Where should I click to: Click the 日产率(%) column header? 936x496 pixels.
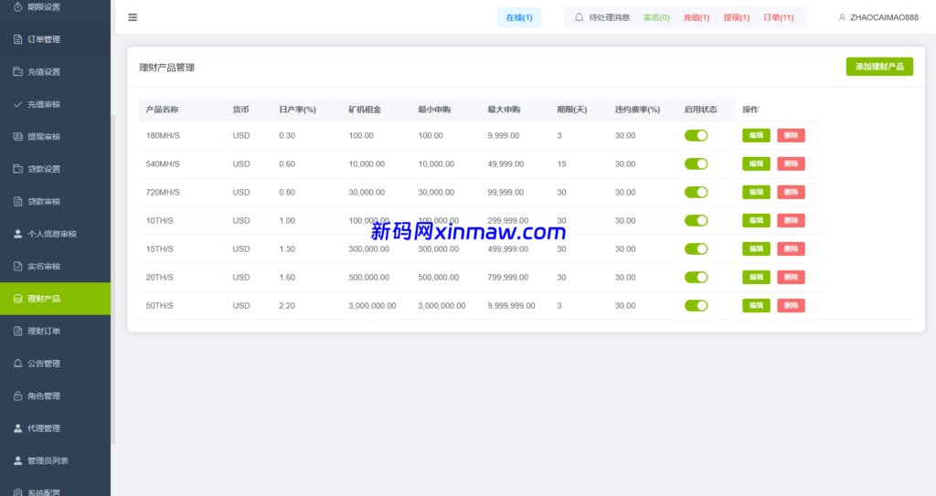pyautogui.click(x=297, y=110)
